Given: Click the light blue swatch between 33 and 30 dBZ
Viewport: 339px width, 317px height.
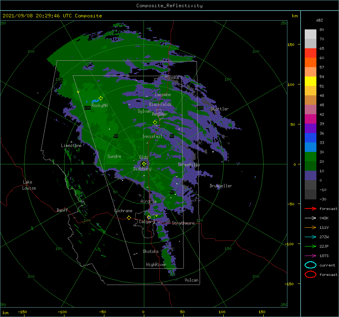Looking at the screenshot, I should (310, 147).
